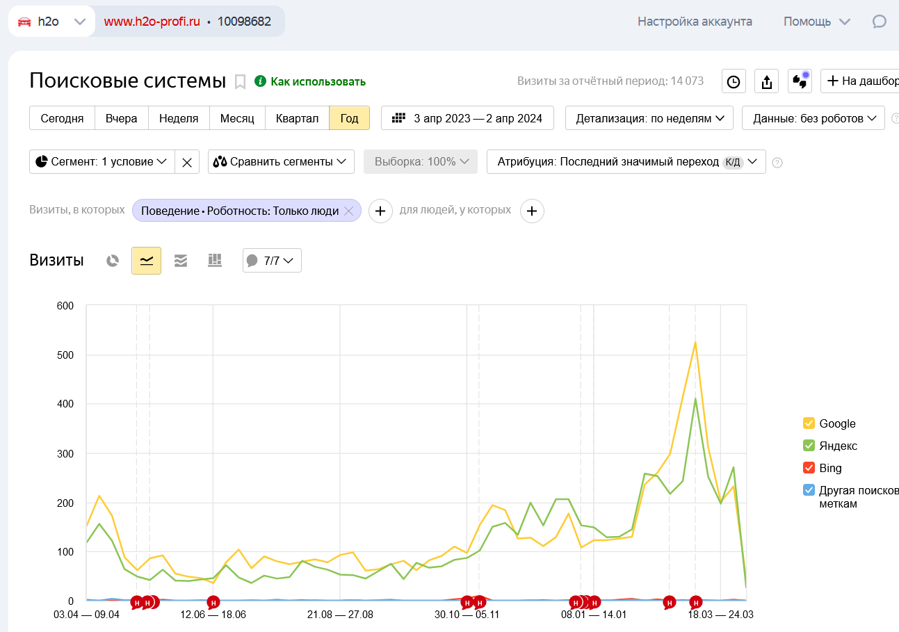Viewport: 899px width, 632px height.
Task: Bookmark the Поисковые системы report
Action: (240, 82)
